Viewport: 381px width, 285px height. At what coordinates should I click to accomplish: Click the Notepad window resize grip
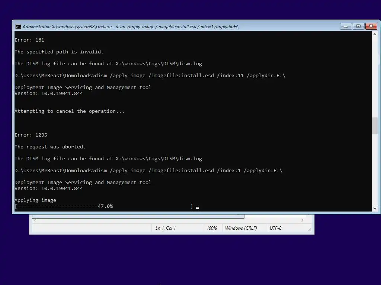[310, 229]
